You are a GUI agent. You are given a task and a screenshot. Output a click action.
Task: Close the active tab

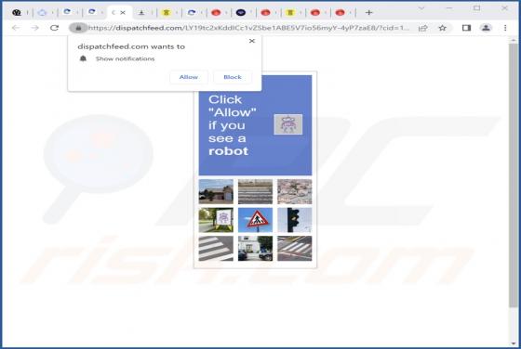[x=123, y=13]
